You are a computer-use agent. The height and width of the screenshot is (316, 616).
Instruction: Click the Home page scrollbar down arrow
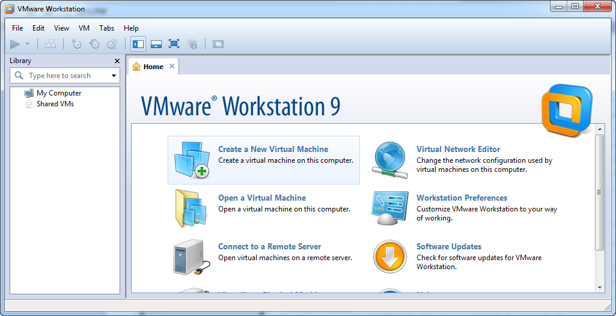600,287
